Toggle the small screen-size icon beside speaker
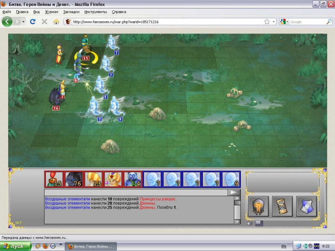The height and width of the screenshot is (251, 335). click(x=259, y=223)
